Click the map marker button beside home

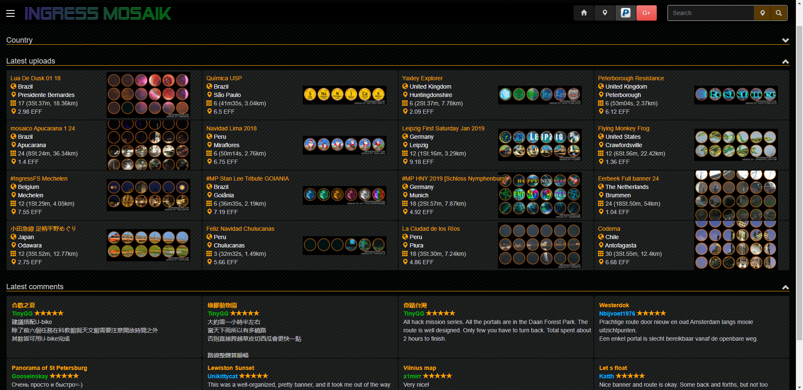tap(605, 13)
